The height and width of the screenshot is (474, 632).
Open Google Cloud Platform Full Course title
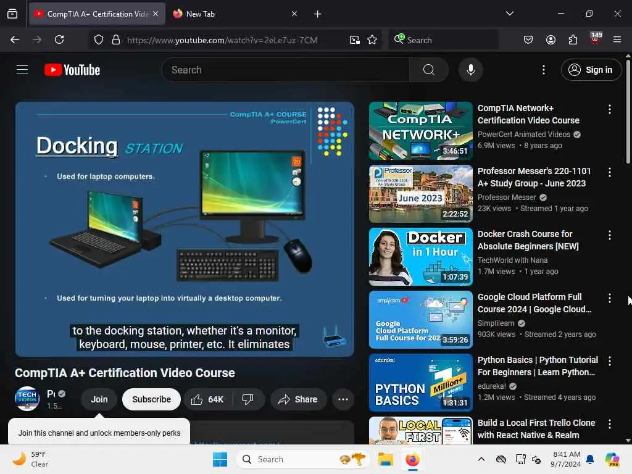[534, 303]
